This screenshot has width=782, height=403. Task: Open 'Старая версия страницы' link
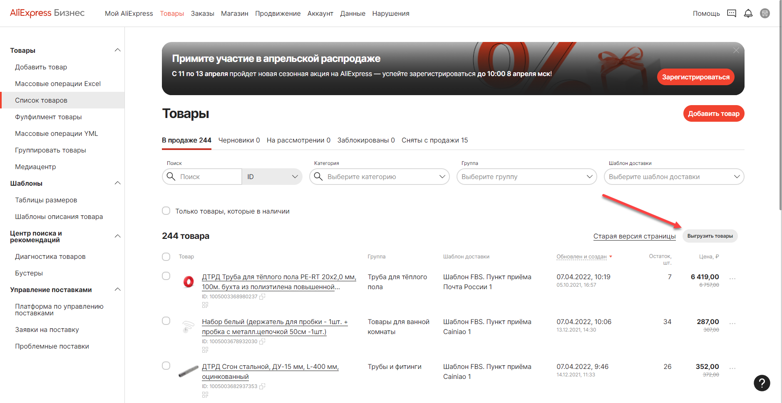(635, 236)
